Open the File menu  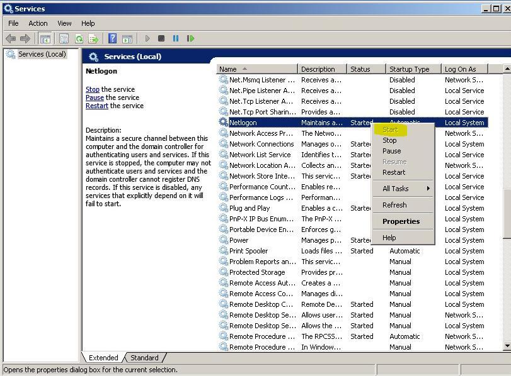(13, 23)
